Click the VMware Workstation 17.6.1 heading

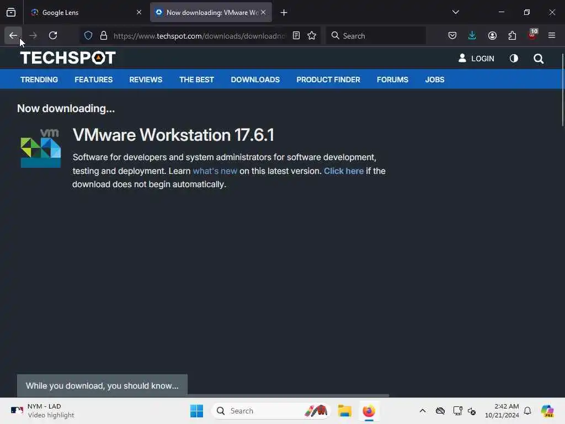(x=173, y=135)
